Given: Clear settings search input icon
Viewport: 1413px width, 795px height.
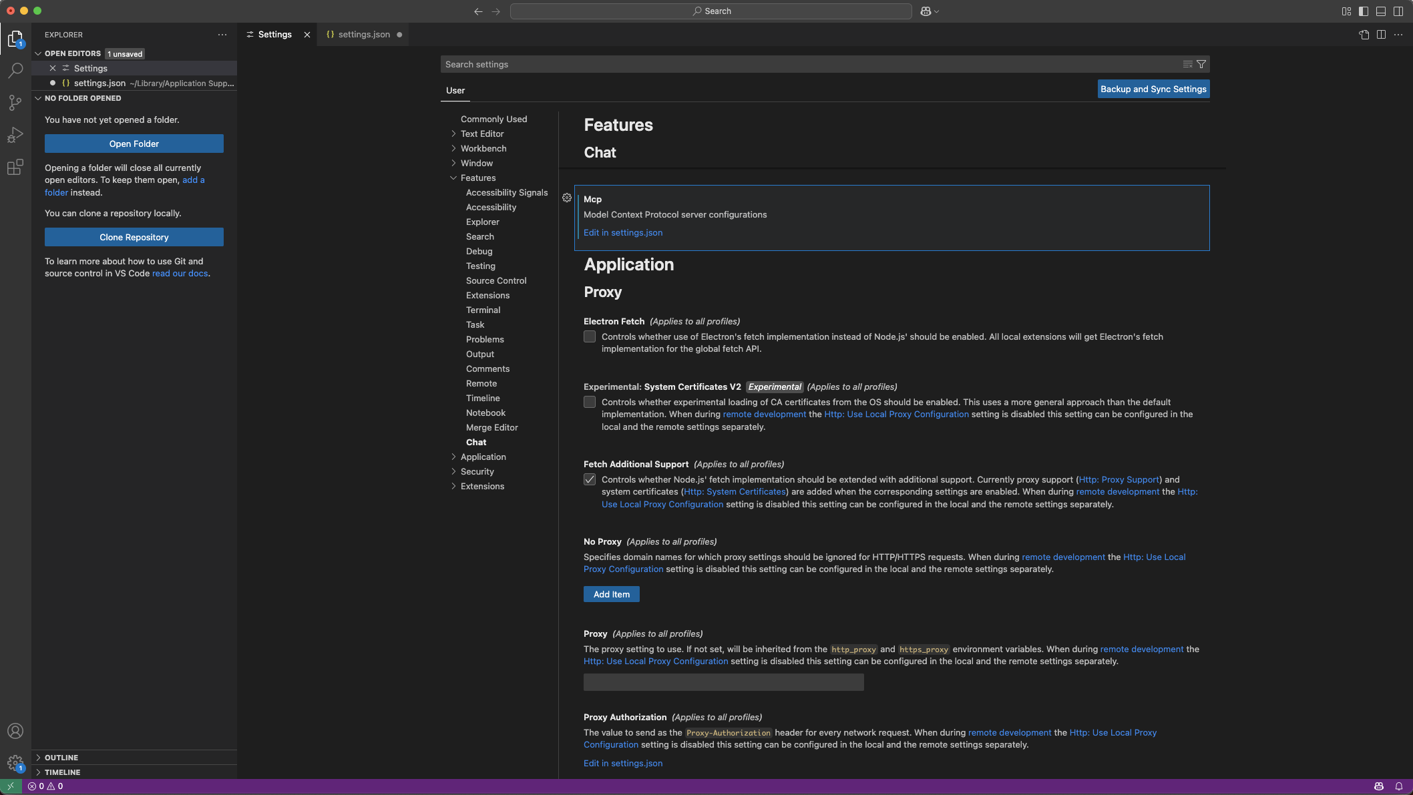Looking at the screenshot, I should click(x=1187, y=64).
